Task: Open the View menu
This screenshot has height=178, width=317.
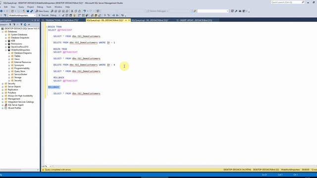Action: (x=13, y=7)
